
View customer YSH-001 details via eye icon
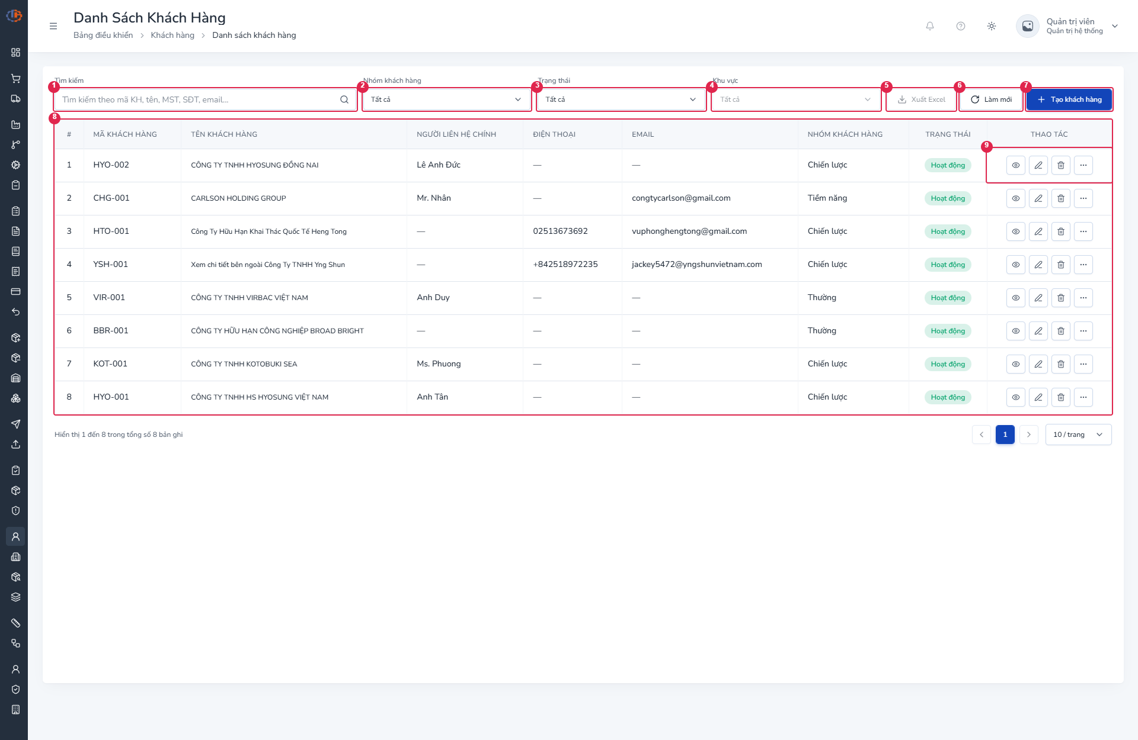pos(1016,265)
